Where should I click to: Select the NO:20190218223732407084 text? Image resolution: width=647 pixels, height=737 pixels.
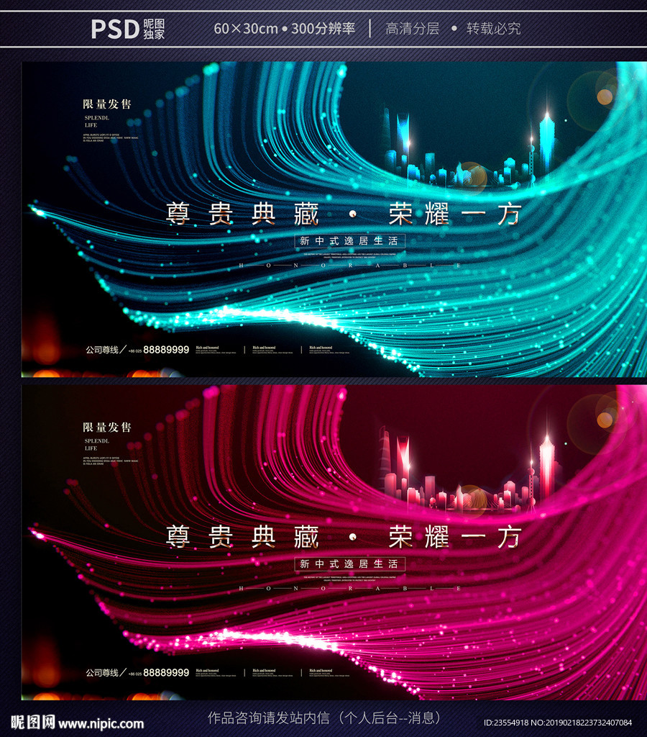[x=582, y=723]
